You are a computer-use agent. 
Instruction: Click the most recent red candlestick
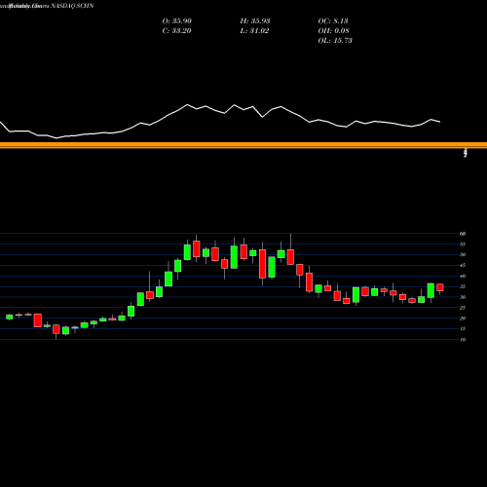(440, 287)
